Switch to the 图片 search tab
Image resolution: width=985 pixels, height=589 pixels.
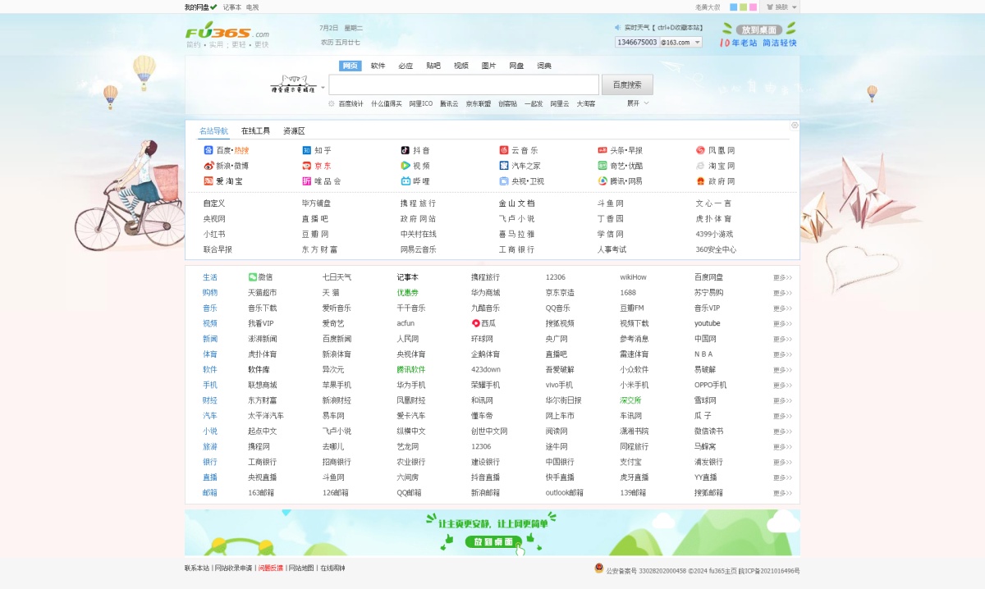(488, 66)
